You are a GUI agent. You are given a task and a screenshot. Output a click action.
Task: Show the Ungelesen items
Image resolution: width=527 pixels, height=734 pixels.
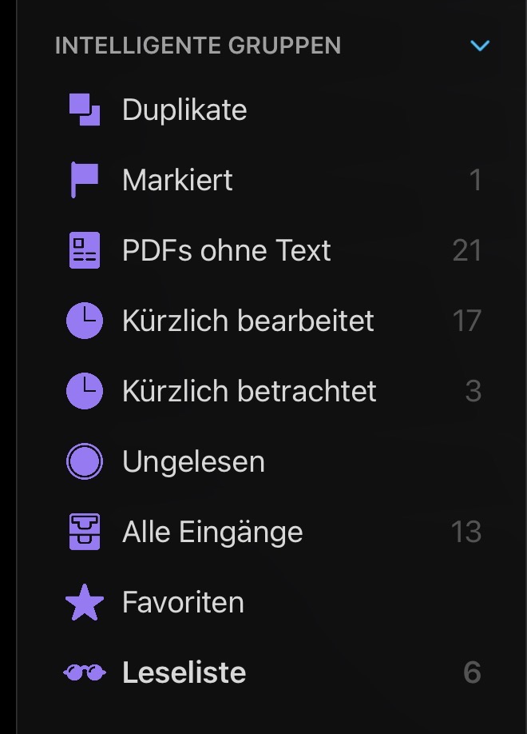click(193, 461)
